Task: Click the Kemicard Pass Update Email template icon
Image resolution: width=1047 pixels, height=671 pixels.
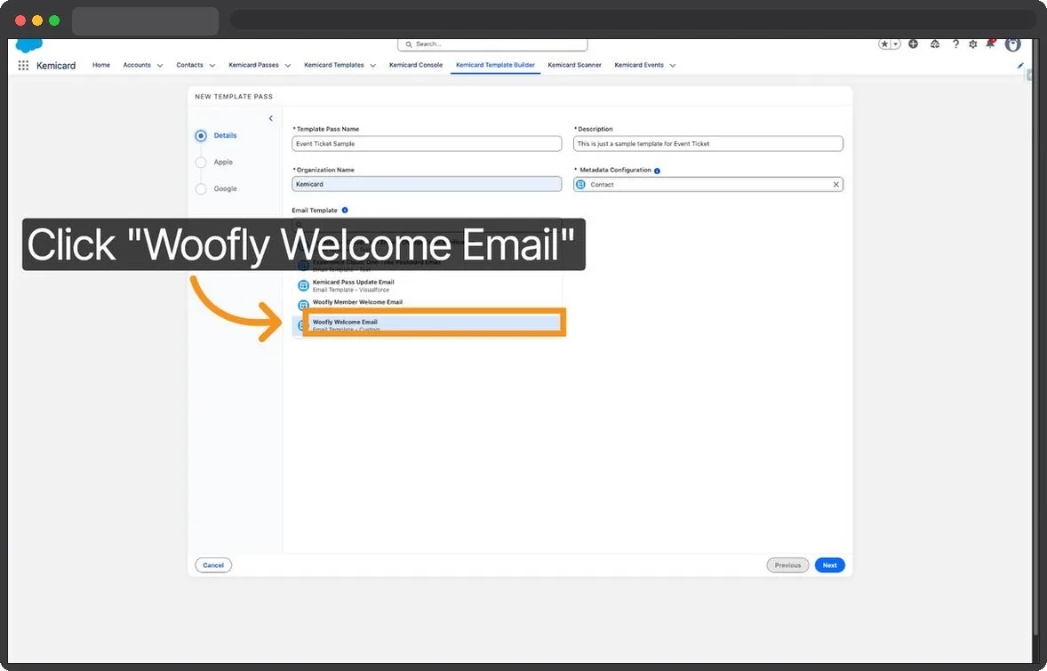Action: click(x=303, y=286)
